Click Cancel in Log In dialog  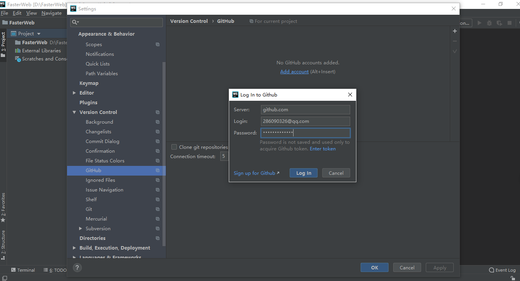[x=336, y=173]
